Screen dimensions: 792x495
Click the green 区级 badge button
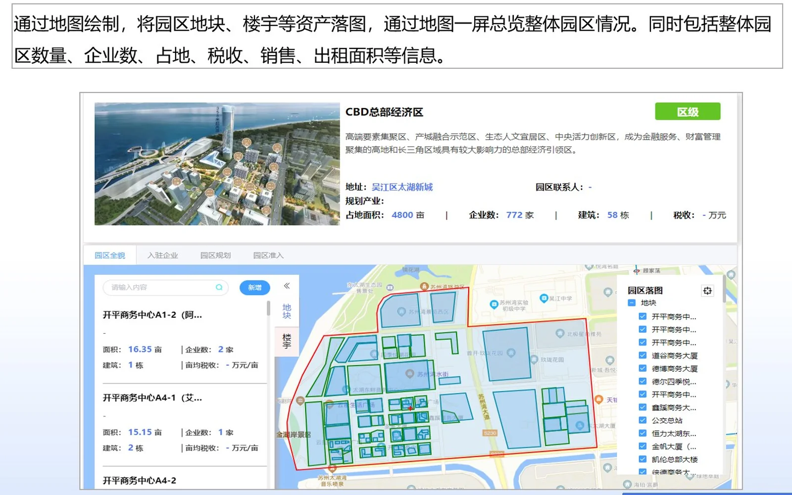click(x=688, y=112)
